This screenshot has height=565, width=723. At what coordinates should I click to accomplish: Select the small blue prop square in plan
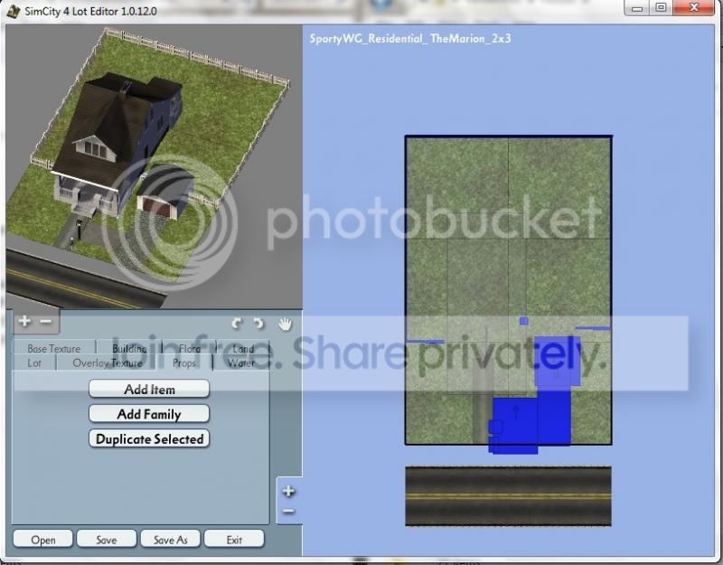[523, 321]
